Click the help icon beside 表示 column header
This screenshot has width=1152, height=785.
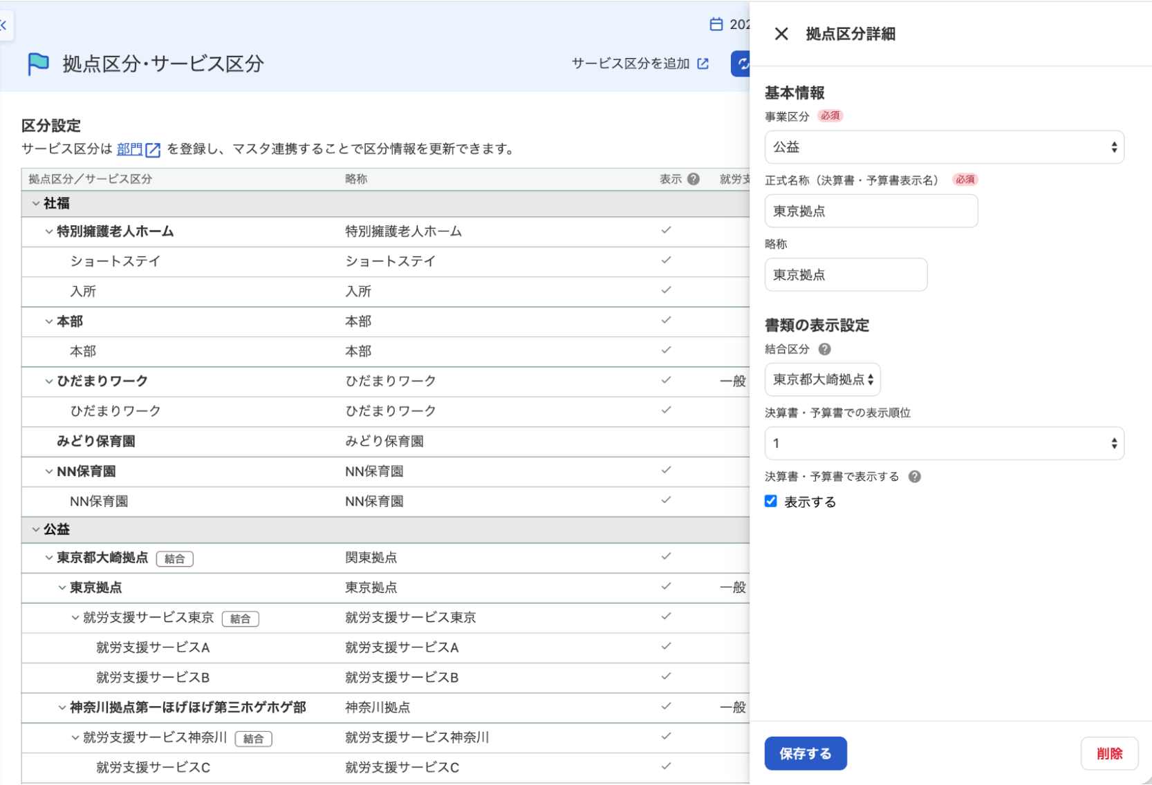click(x=694, y=179)
